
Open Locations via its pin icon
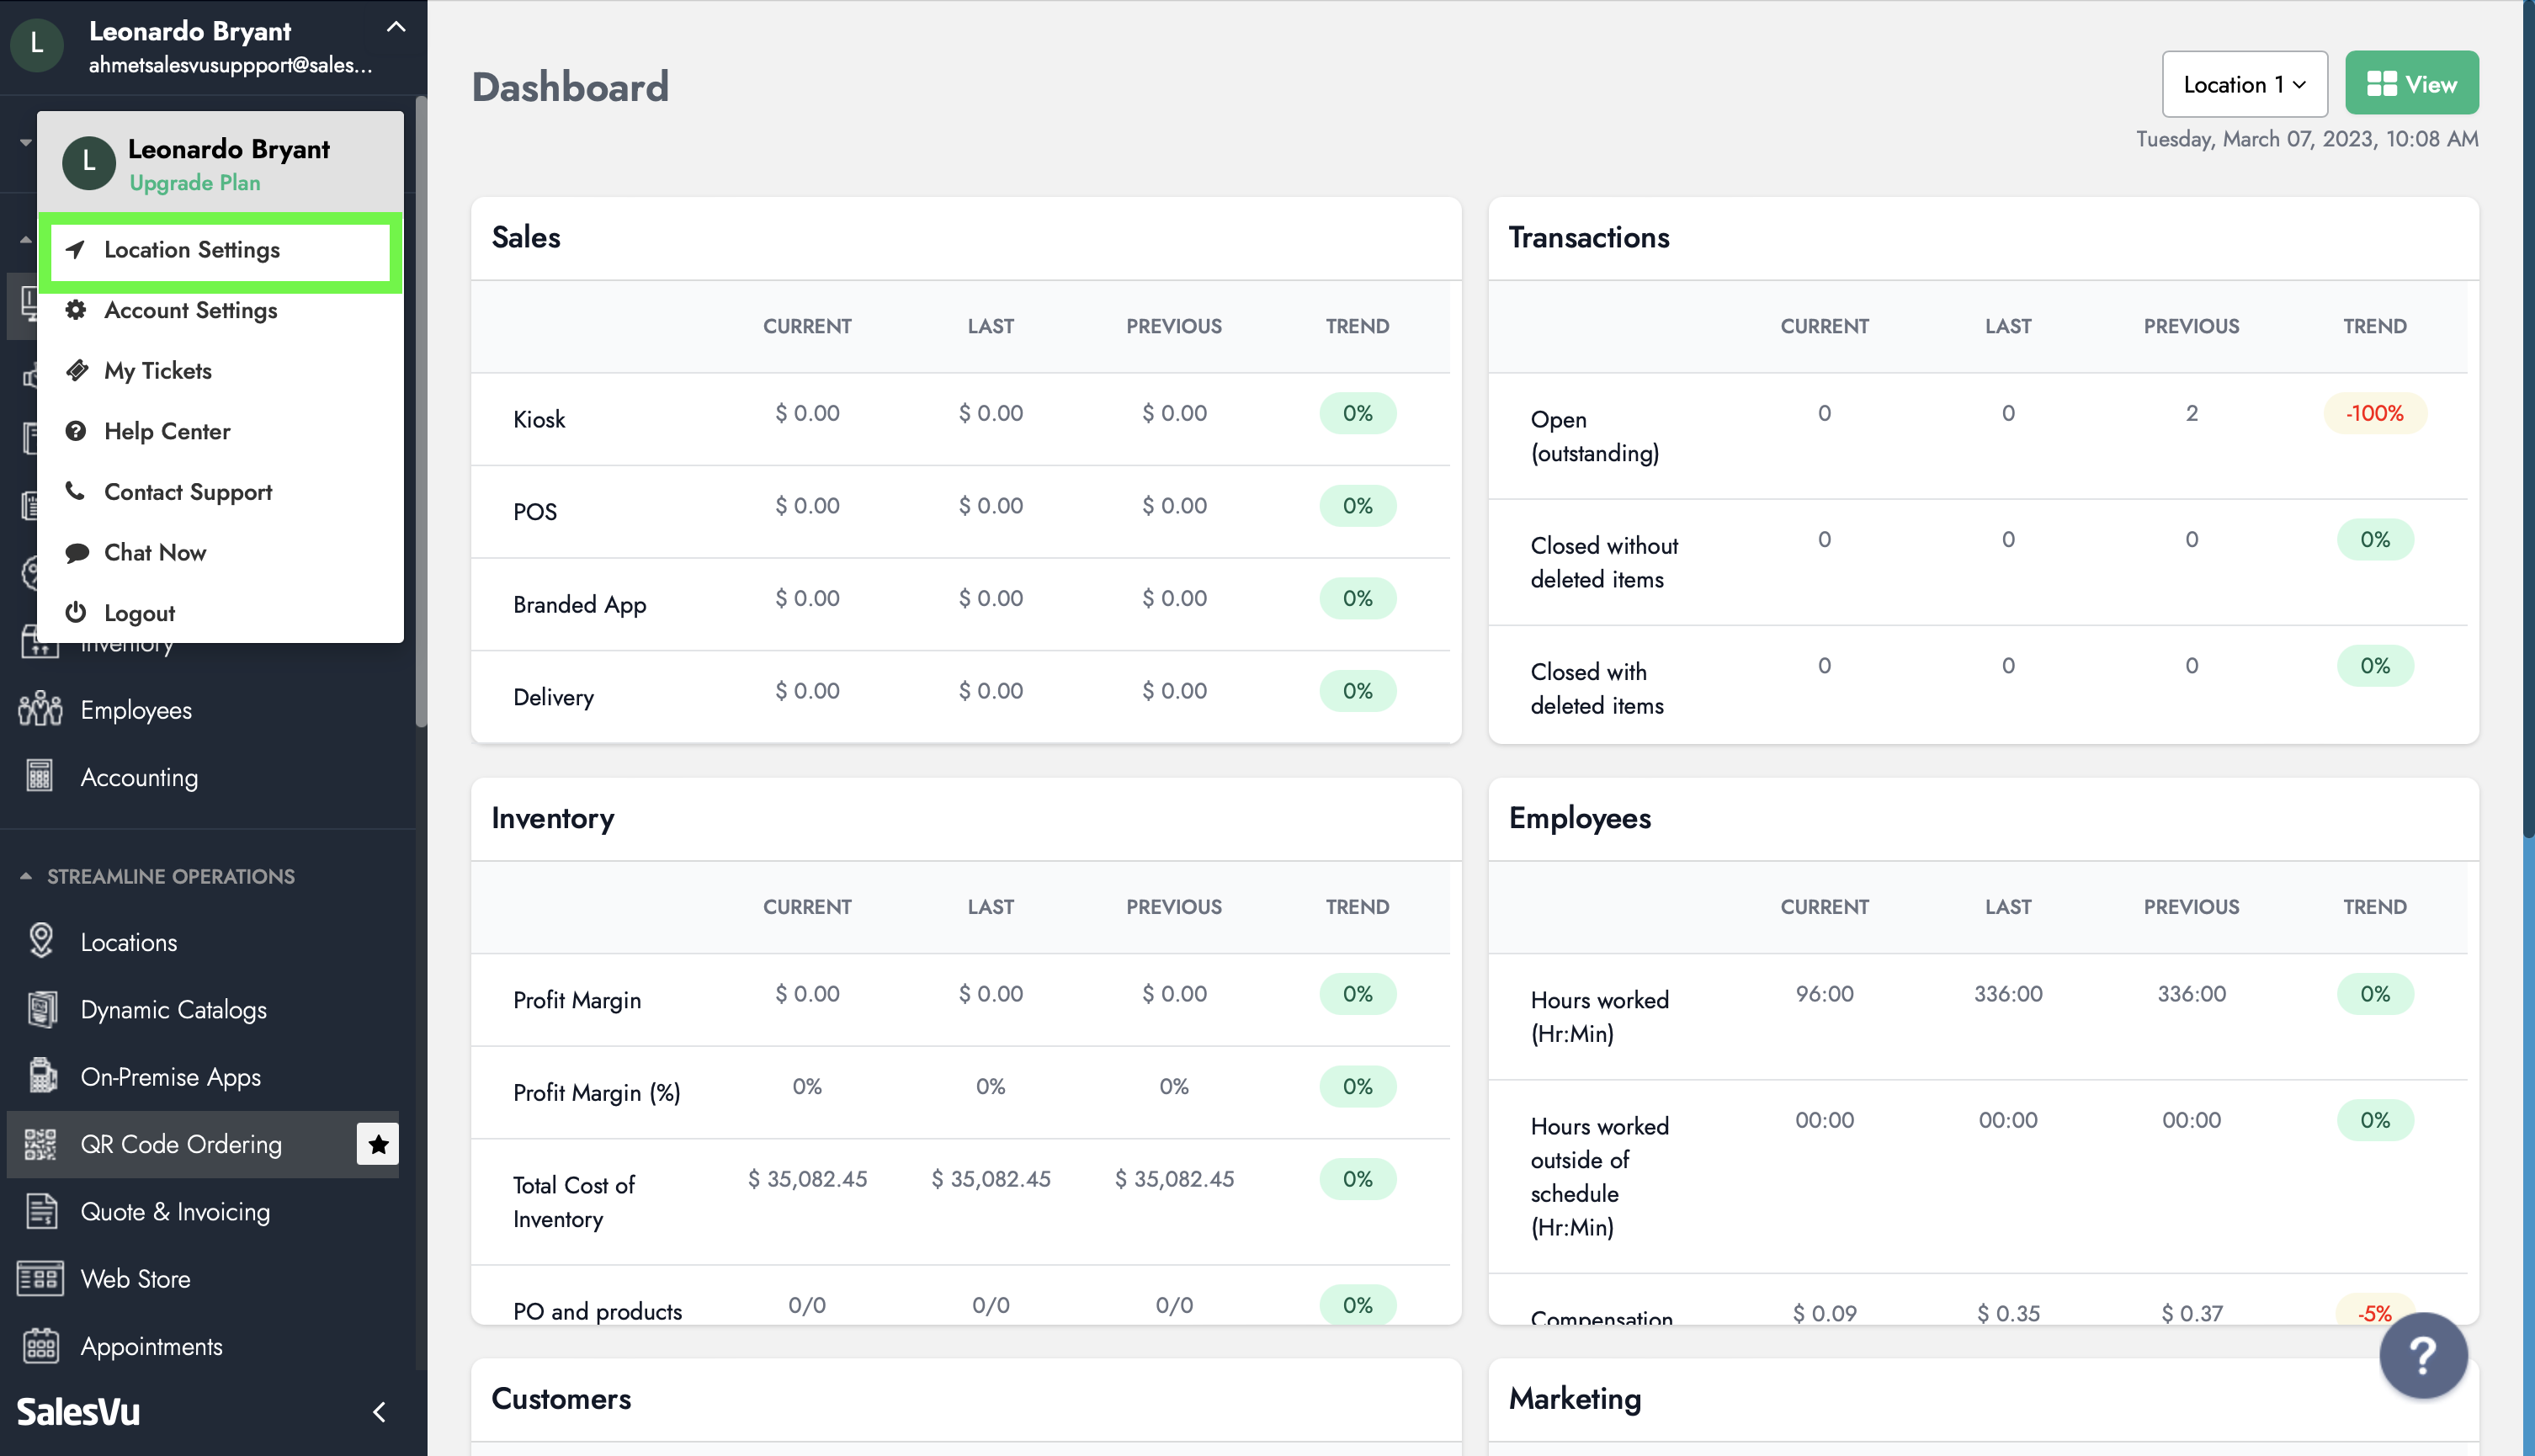[41, 941]
